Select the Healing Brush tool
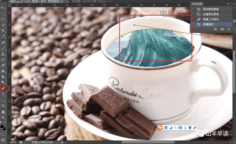This screenshot has height=144, width=236. click(3, 43)
